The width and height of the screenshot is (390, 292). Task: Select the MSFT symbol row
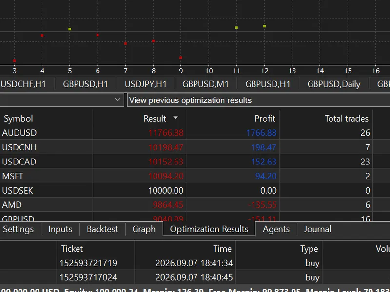pyautogui.click(x=195, y=176)
